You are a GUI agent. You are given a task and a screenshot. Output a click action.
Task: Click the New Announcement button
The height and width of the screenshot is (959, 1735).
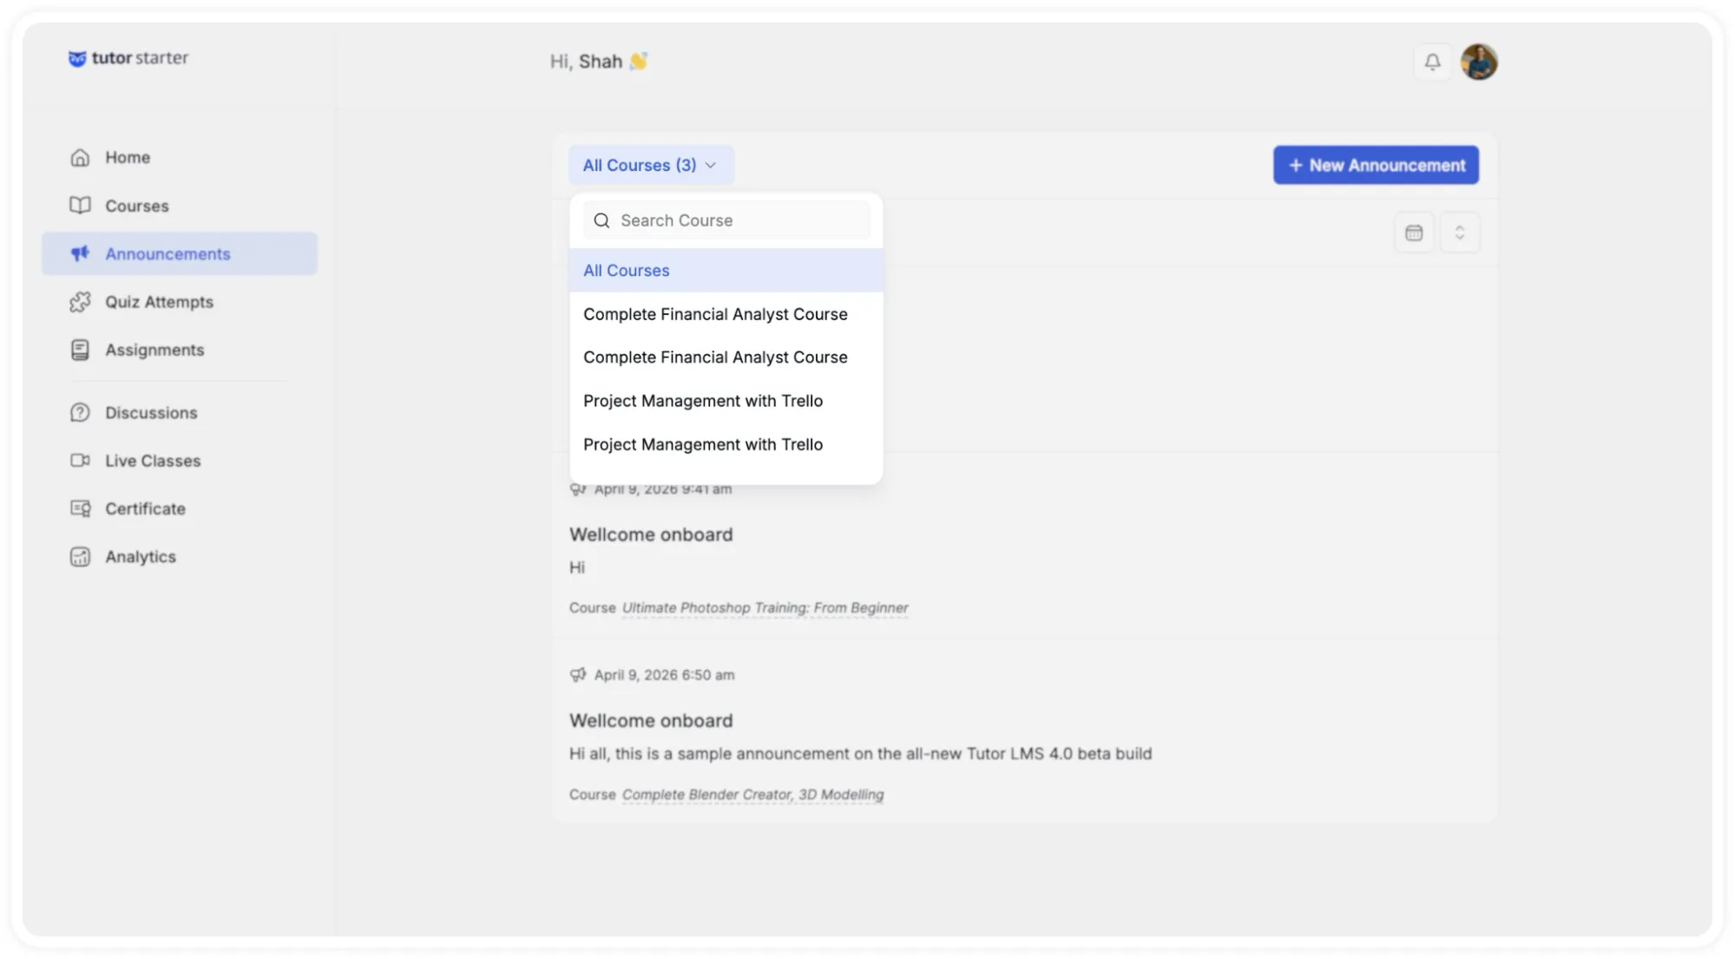click(x=1376, y=165)
